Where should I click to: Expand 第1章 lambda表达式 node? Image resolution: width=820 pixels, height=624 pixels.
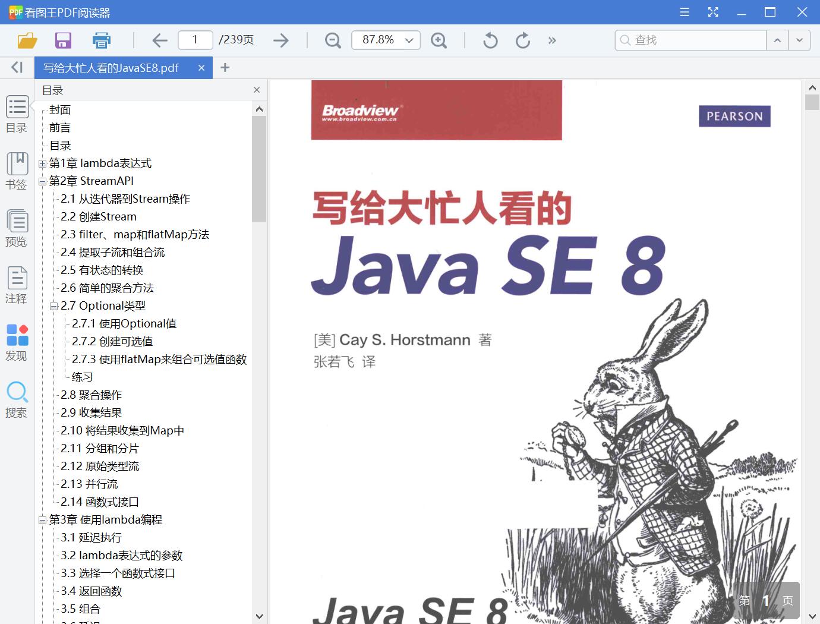coord(42,163)
